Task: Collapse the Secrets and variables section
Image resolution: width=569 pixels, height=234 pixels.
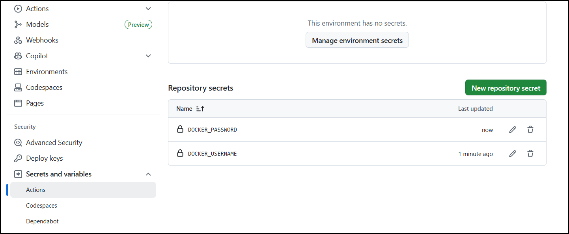Action: point(148,174)
